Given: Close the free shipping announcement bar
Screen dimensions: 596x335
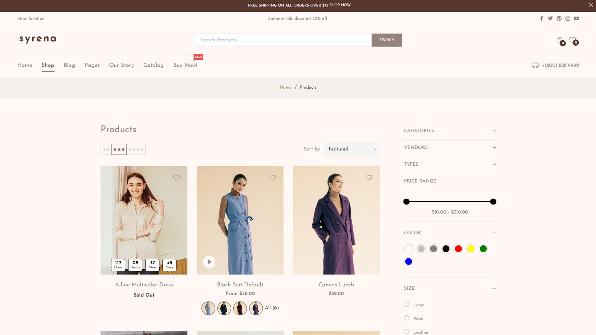Looking at the screenshot, I should coord(590,5).
